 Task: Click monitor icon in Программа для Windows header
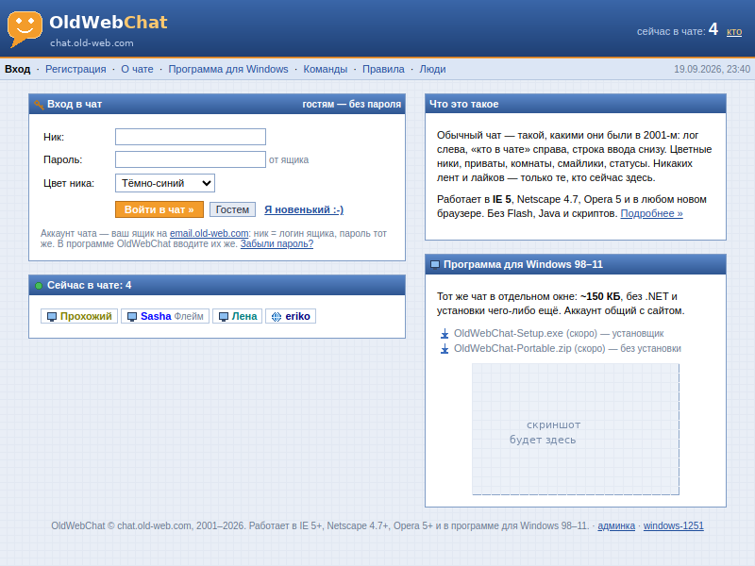(435, 265)
